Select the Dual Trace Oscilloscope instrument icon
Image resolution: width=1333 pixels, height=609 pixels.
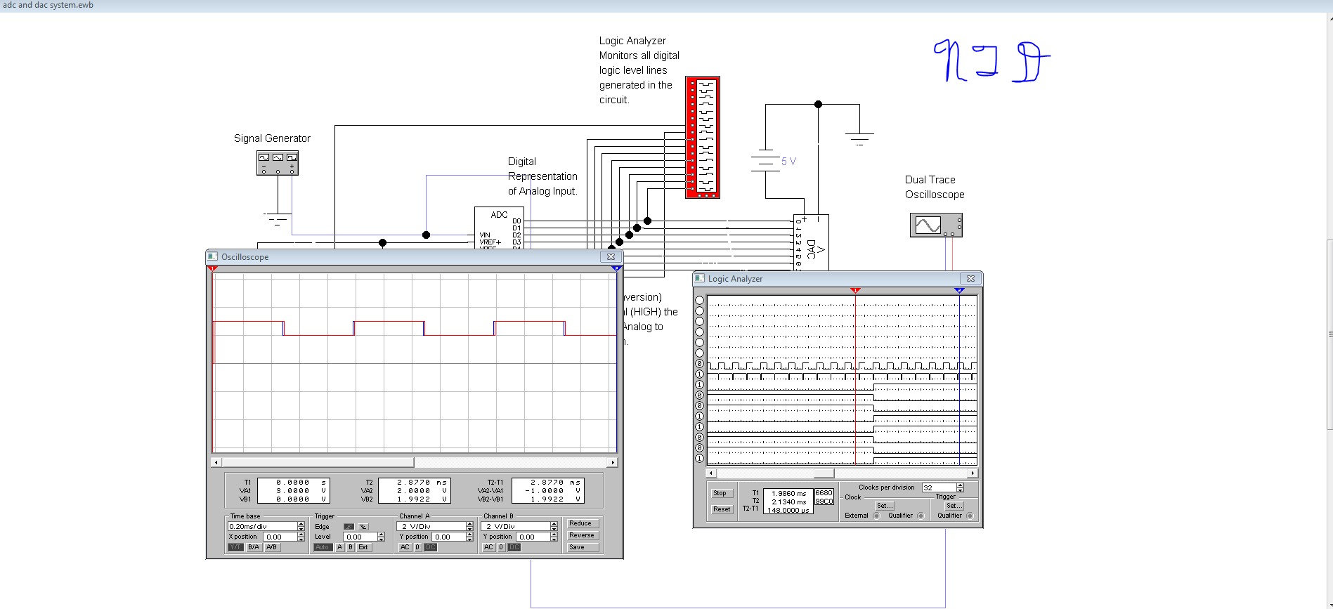tap(936, 225)
